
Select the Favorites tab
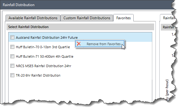click(x=123, y=18)
